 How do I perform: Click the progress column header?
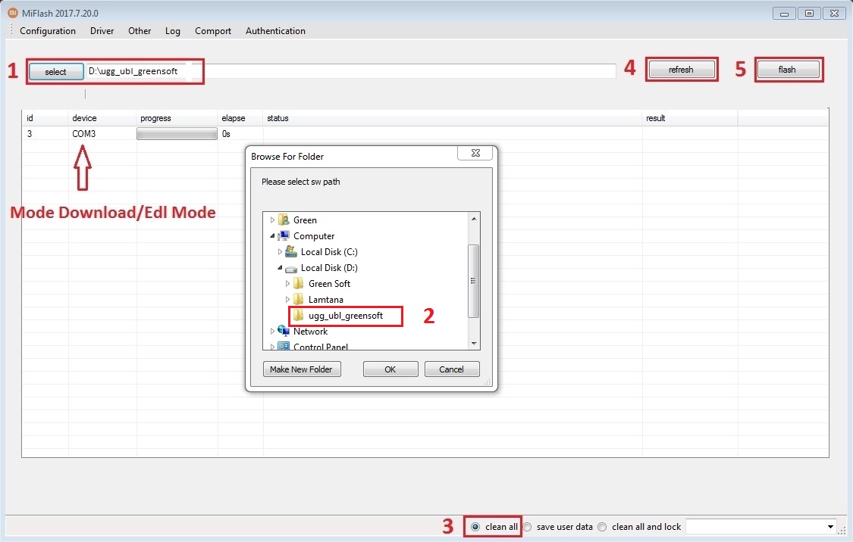click(x=177, y=118)
